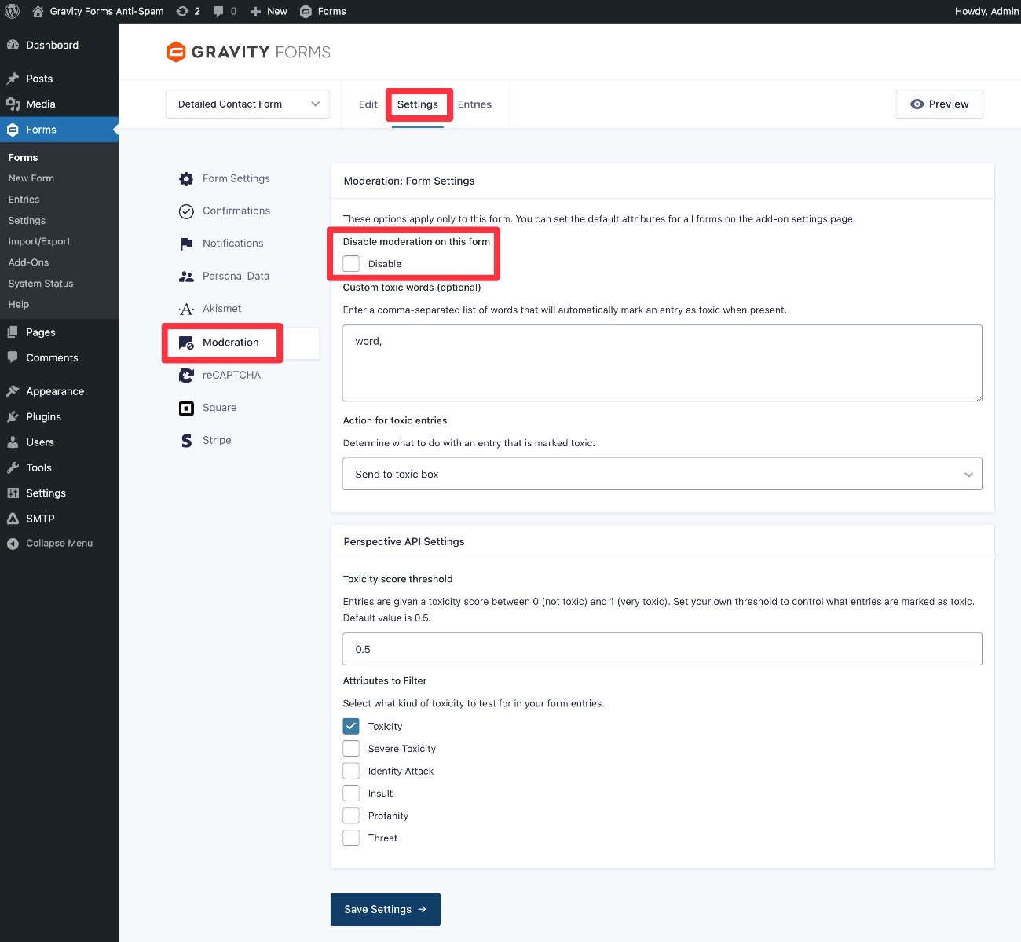Check the Severe Toxicity attribute
The width and height of the screenshot is (1021, 942).
tap(351, 748)
